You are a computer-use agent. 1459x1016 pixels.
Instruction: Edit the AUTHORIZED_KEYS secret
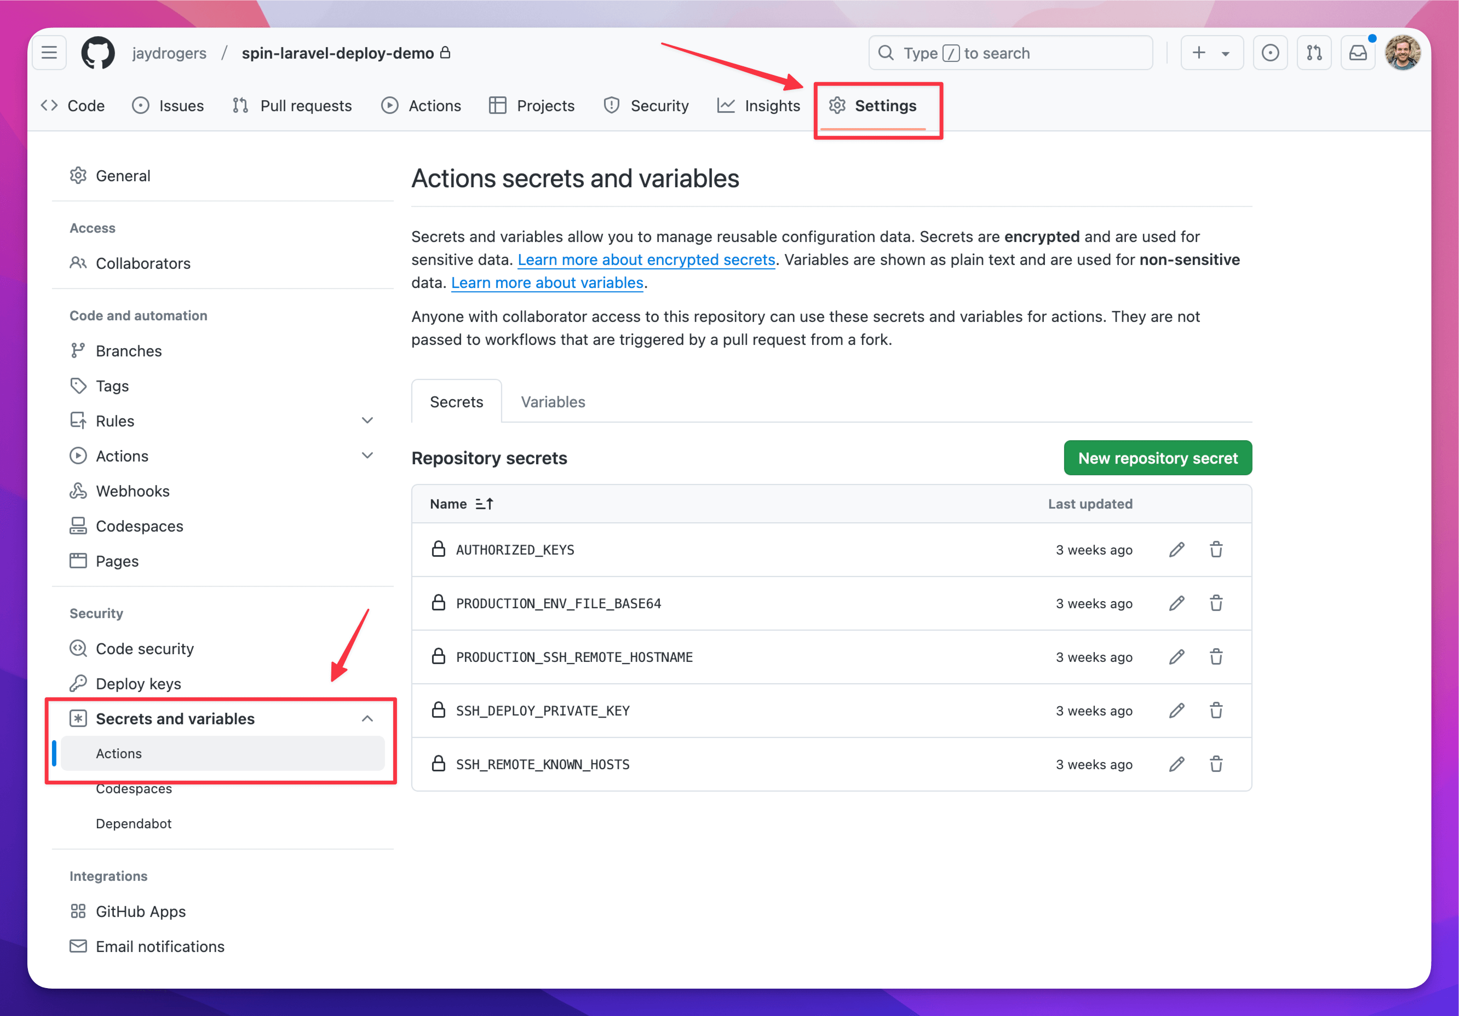(1177, 550)
